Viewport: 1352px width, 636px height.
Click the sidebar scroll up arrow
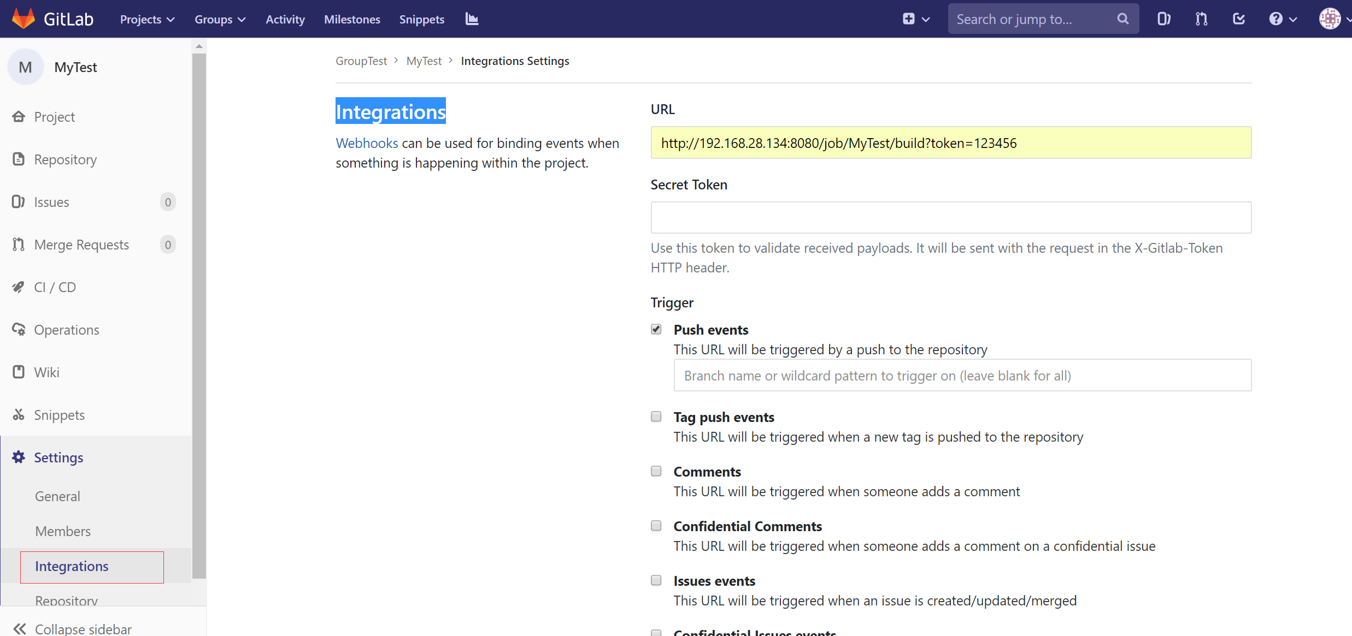coord(199,46)
